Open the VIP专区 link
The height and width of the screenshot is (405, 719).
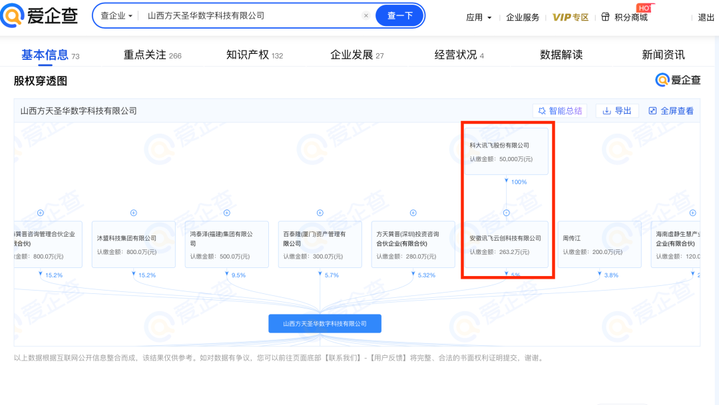point(571,17)
